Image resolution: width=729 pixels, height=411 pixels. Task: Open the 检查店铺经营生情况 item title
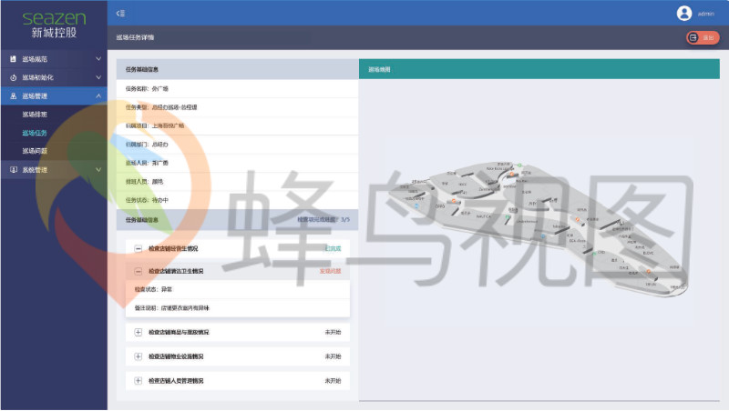point(173,248)
